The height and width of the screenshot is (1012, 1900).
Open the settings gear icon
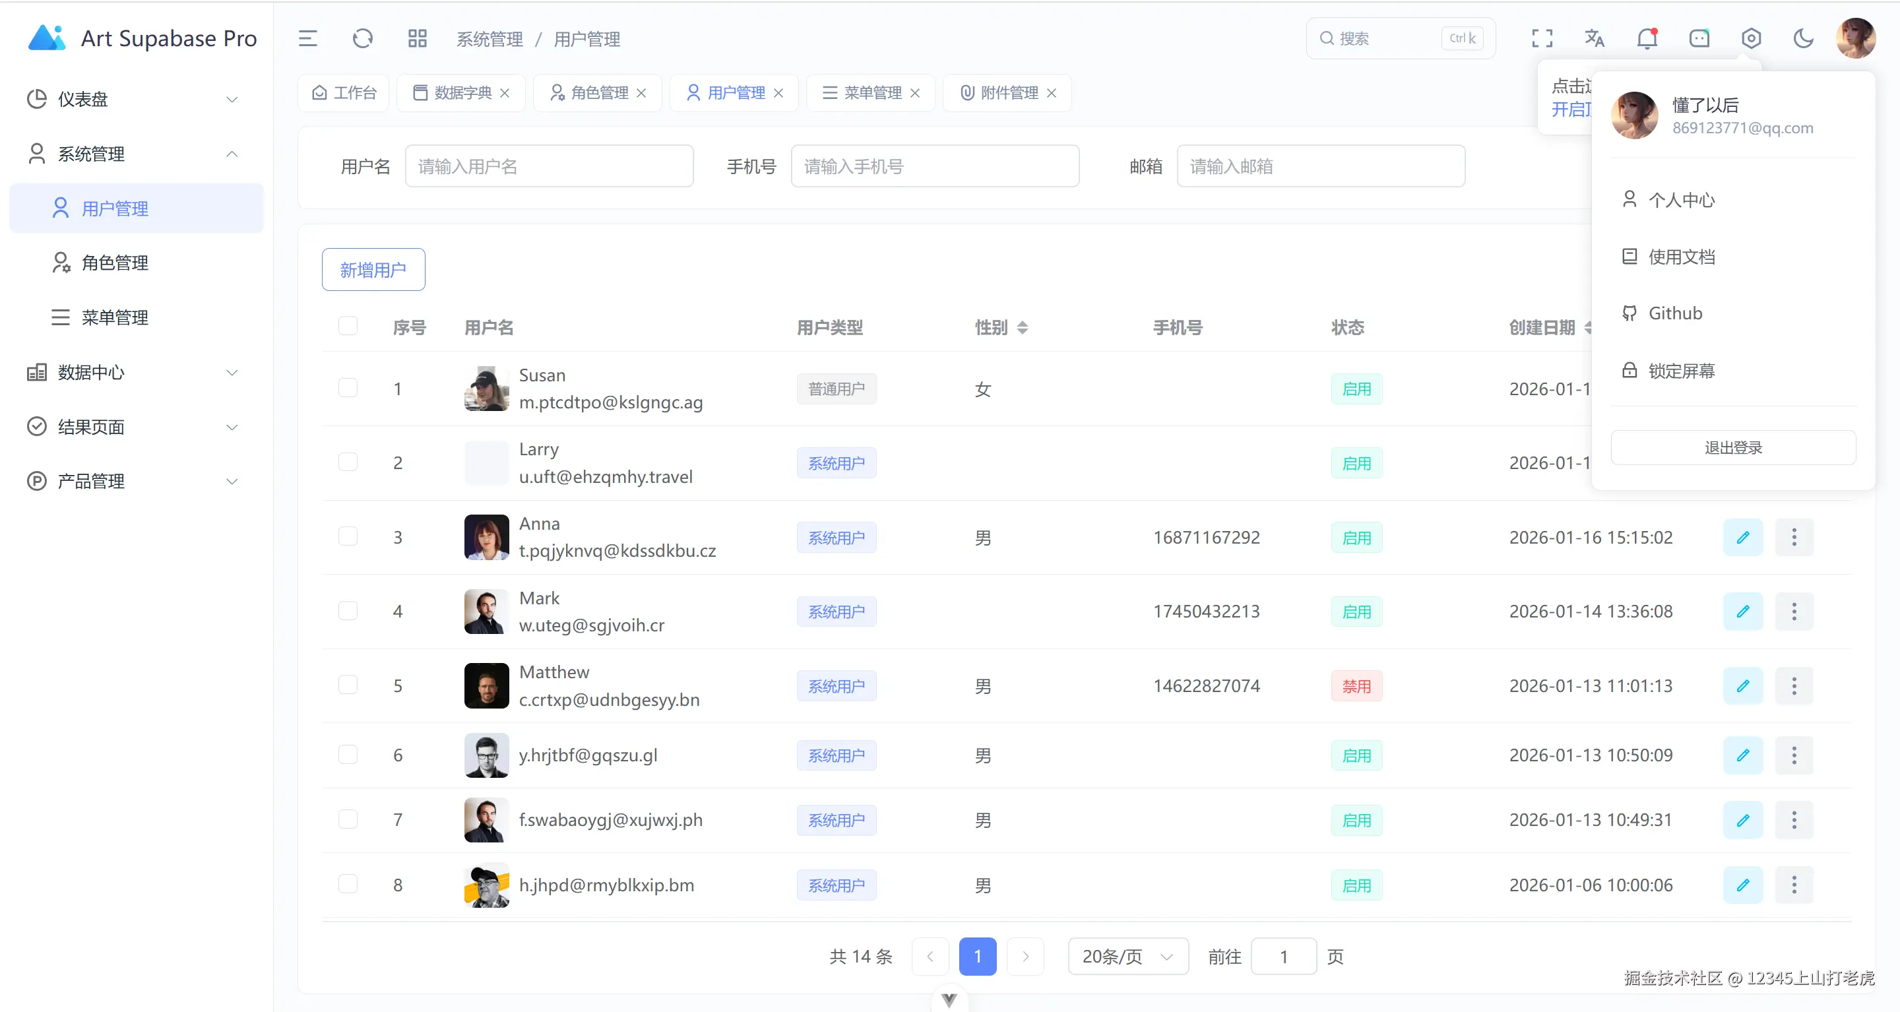(x=1752, y=38)
